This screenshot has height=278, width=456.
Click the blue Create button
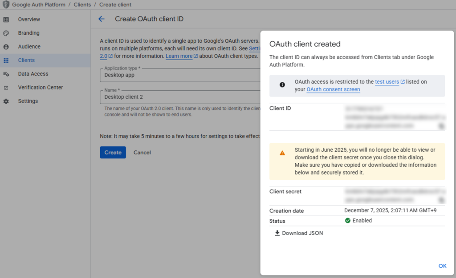[x=113, y=153]
